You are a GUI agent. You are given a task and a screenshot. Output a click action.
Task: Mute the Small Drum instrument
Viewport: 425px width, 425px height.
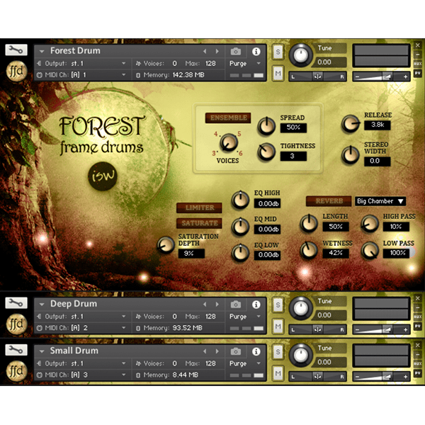coord(278,373)
